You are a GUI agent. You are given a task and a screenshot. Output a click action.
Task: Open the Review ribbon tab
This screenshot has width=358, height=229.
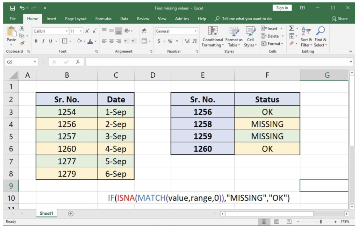coord(143,19)
